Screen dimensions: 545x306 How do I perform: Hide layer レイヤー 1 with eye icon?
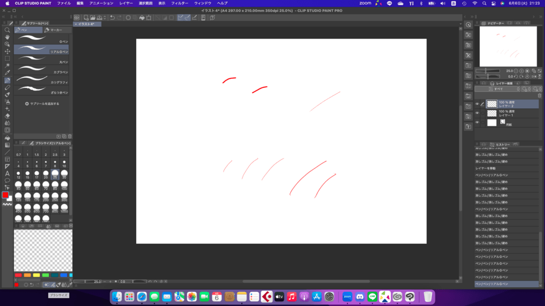point(477,113)
